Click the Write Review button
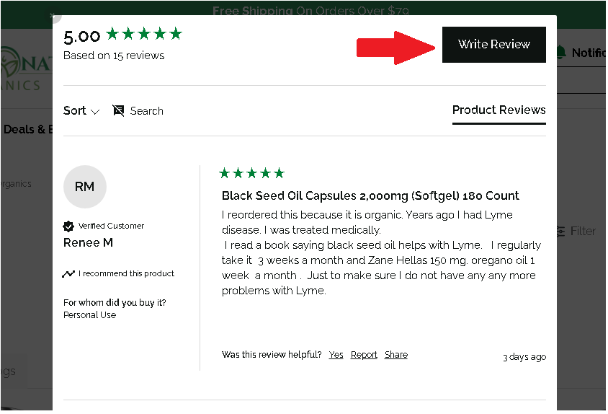This screenshot has width=608, height=414. (493, 44)
